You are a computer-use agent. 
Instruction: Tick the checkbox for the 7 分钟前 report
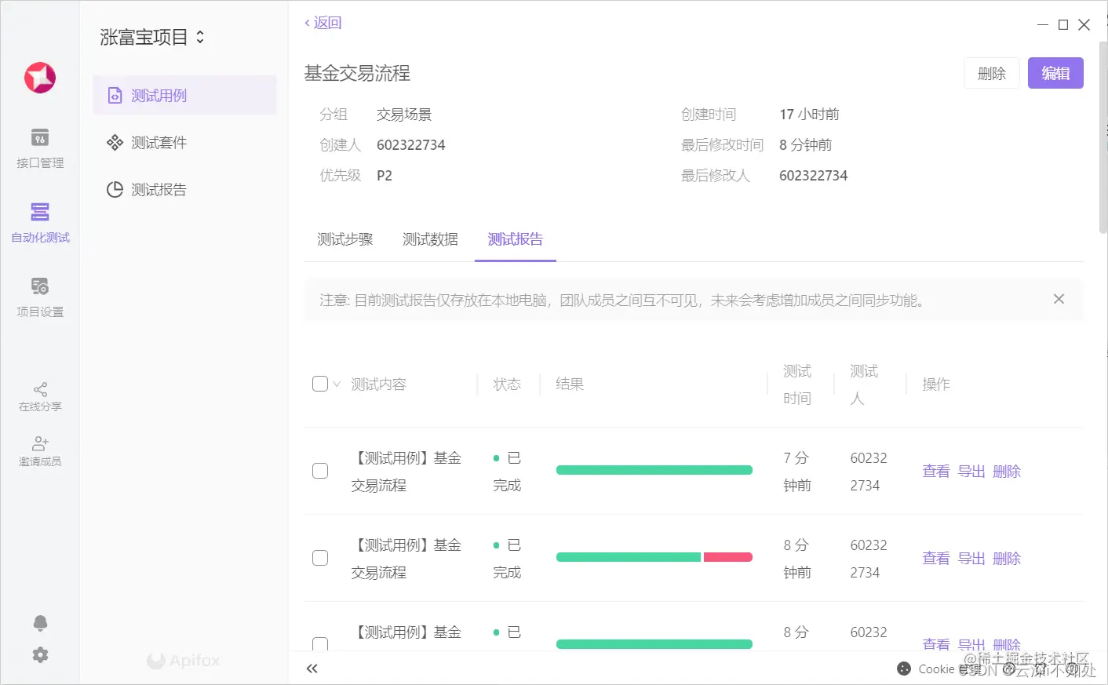pos(320,471)
